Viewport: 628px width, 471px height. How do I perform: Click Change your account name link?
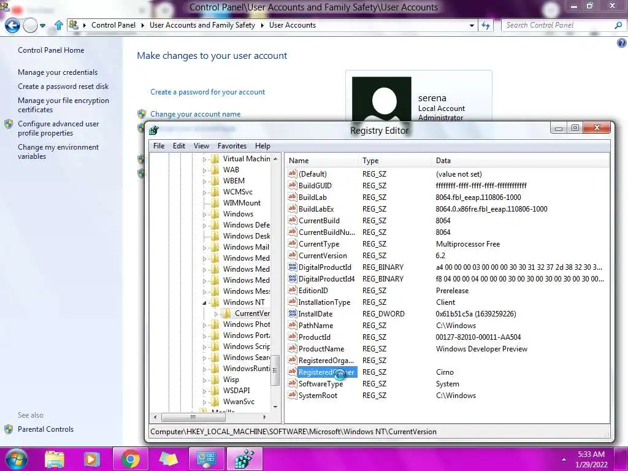pyautogui.click(x=196, y=113)
